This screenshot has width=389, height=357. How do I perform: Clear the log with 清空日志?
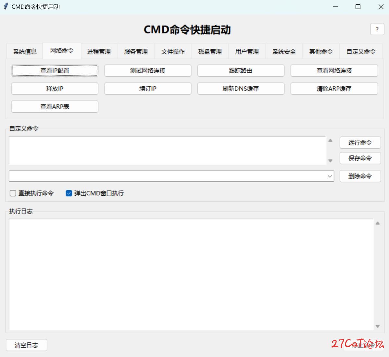click(x=26, y=345)
